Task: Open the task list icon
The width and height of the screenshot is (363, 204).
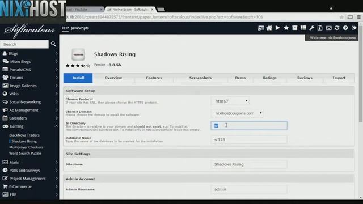Action: point(303,28)
